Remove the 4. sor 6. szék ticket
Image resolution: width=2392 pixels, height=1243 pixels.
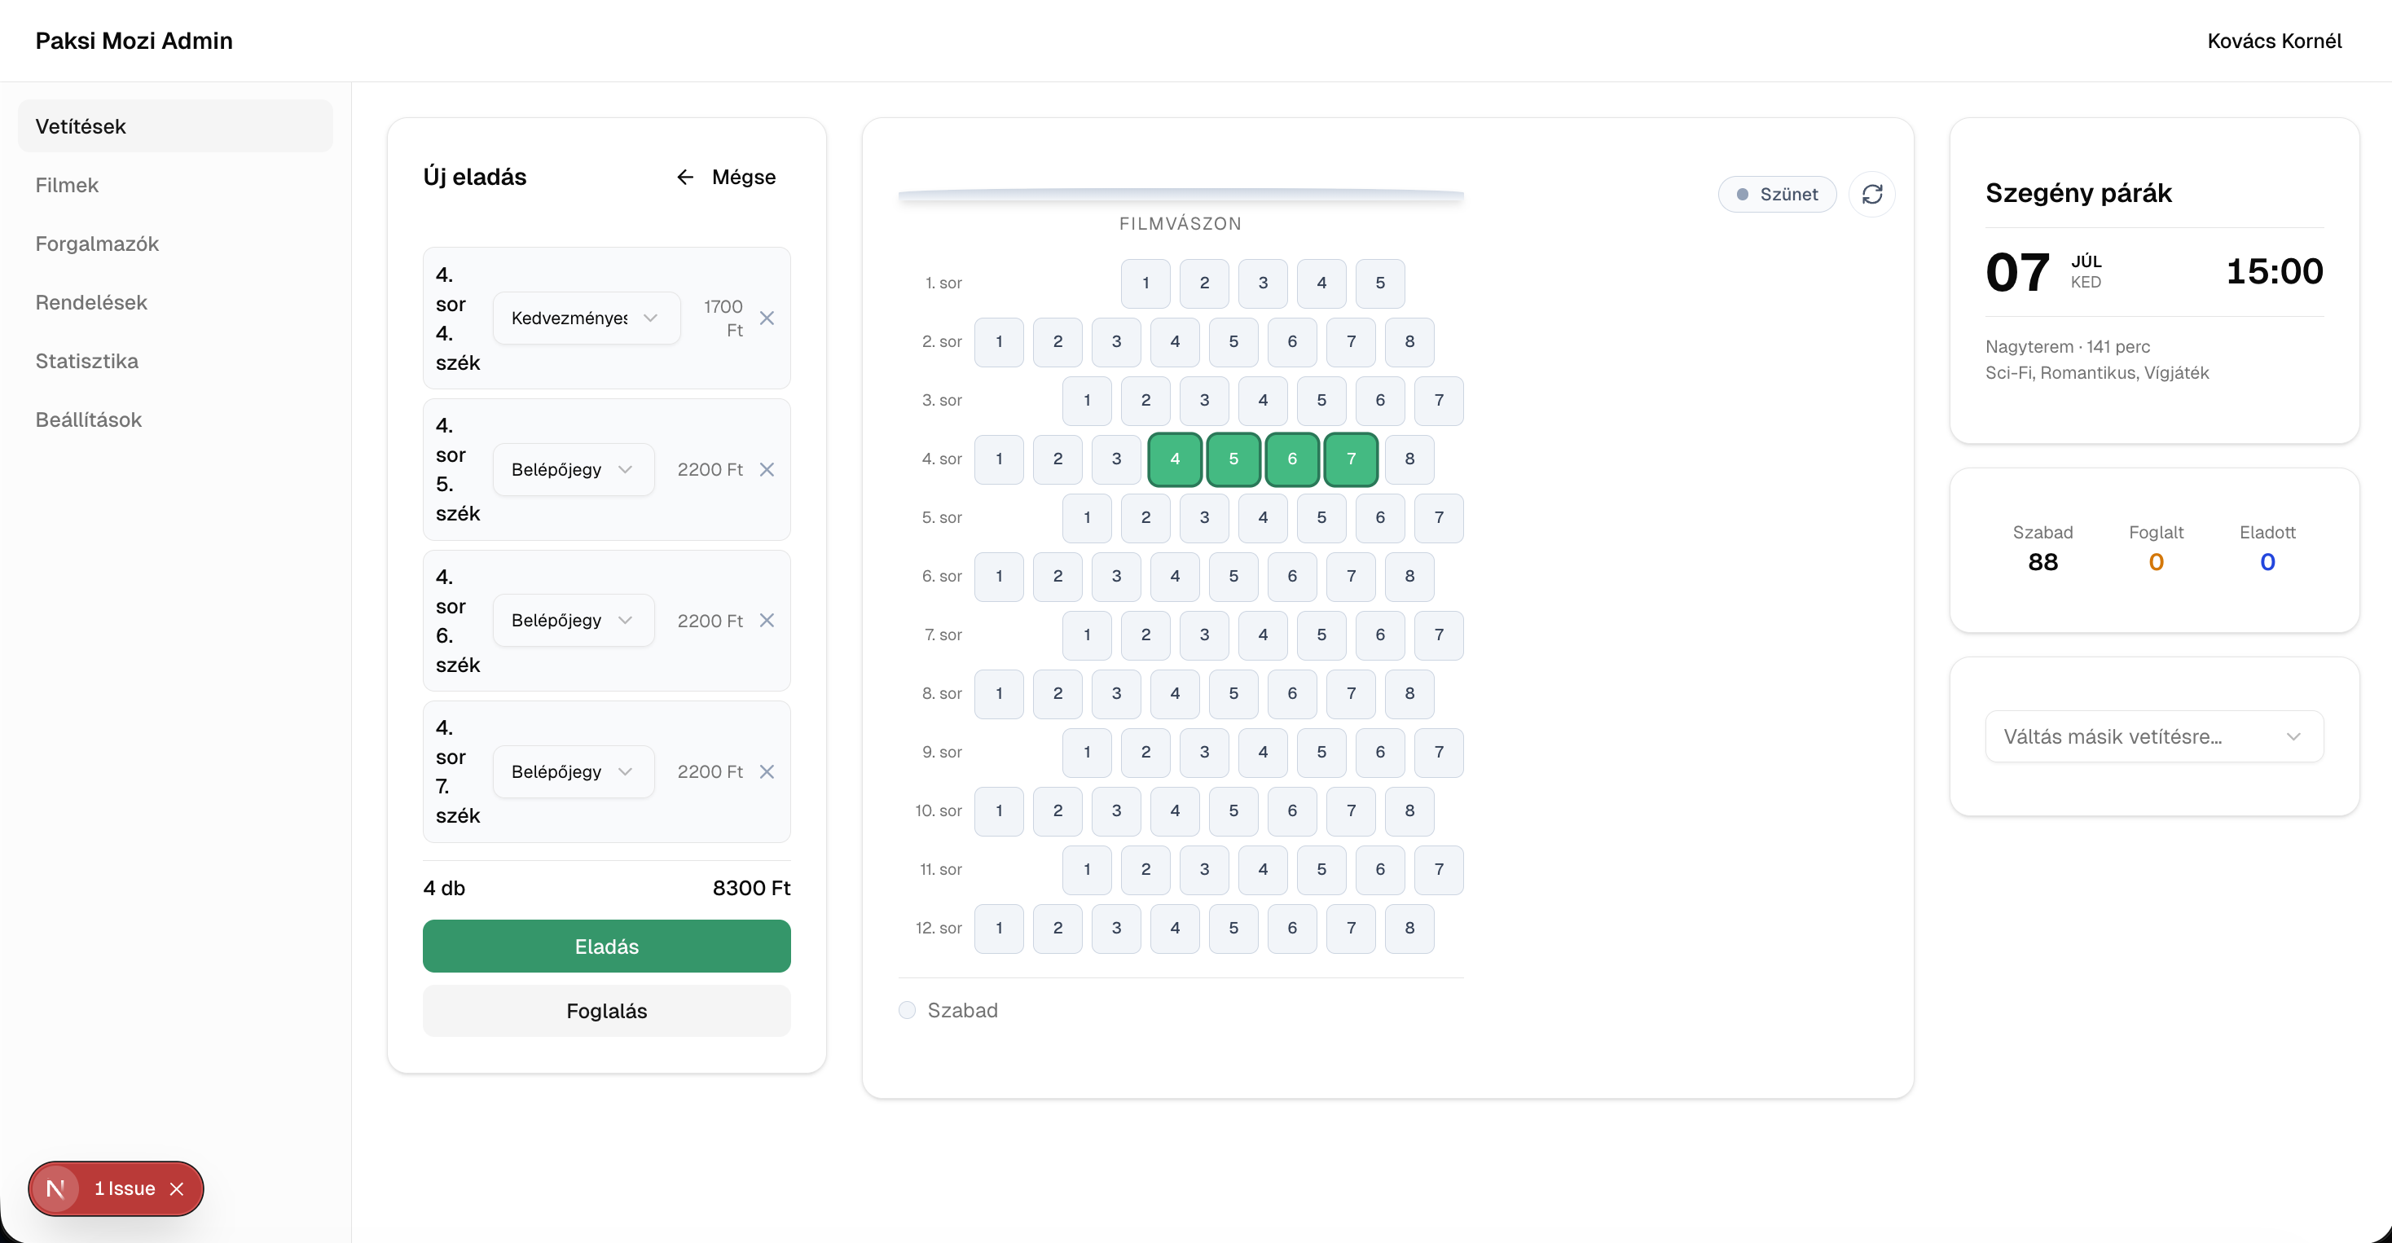coord(767,620)
